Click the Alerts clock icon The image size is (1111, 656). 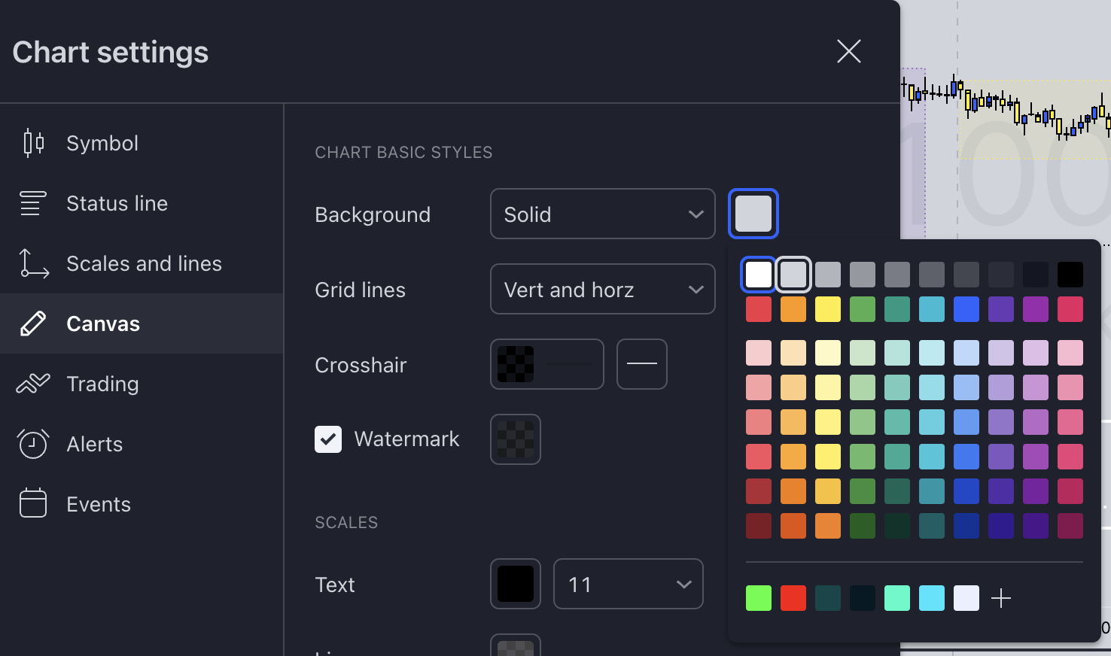[33, 444]
